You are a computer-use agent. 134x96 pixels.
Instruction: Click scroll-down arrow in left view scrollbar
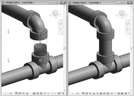(64, 91)
